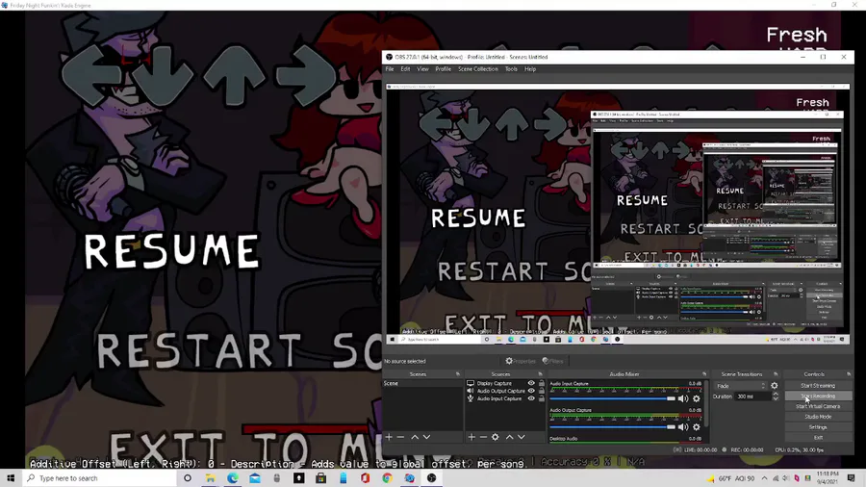866x487 pixels.
Task: Move scene up arrow in Scenes panel
Action: pos(415,437)
